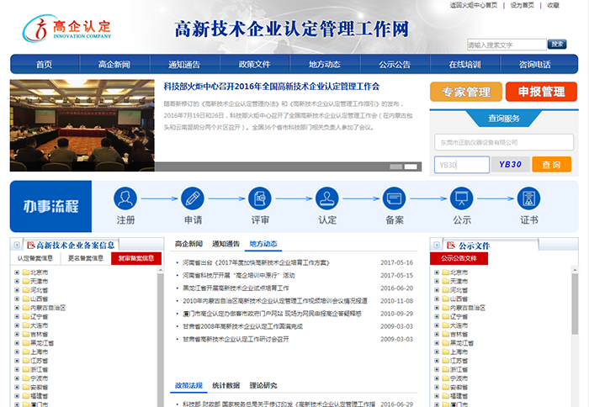Open the 公示 presentation board icon

(x=462, y=198)
